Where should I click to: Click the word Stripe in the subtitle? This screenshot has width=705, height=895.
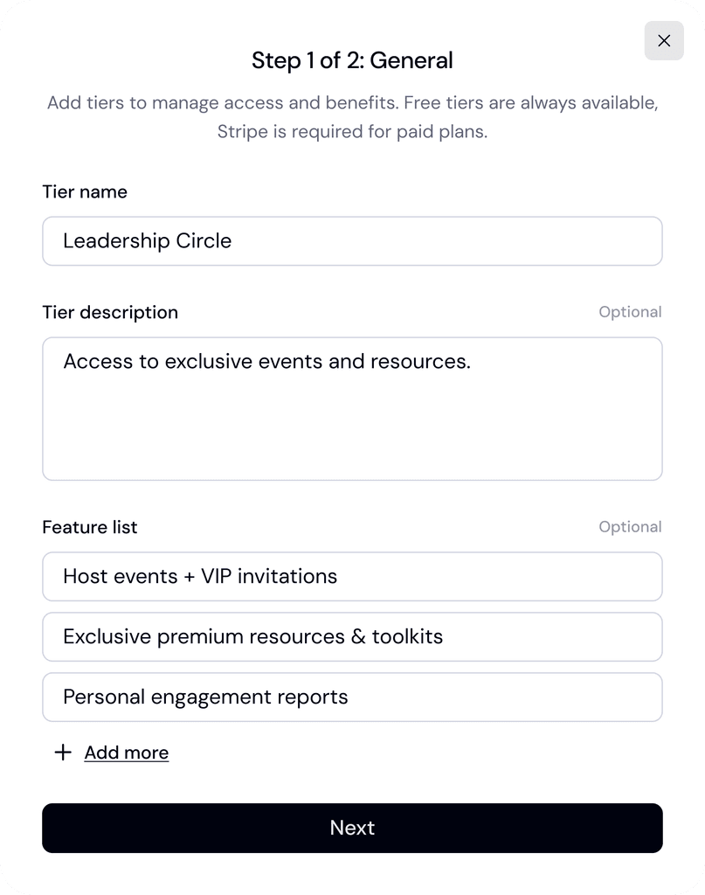[x=242, y=134]
